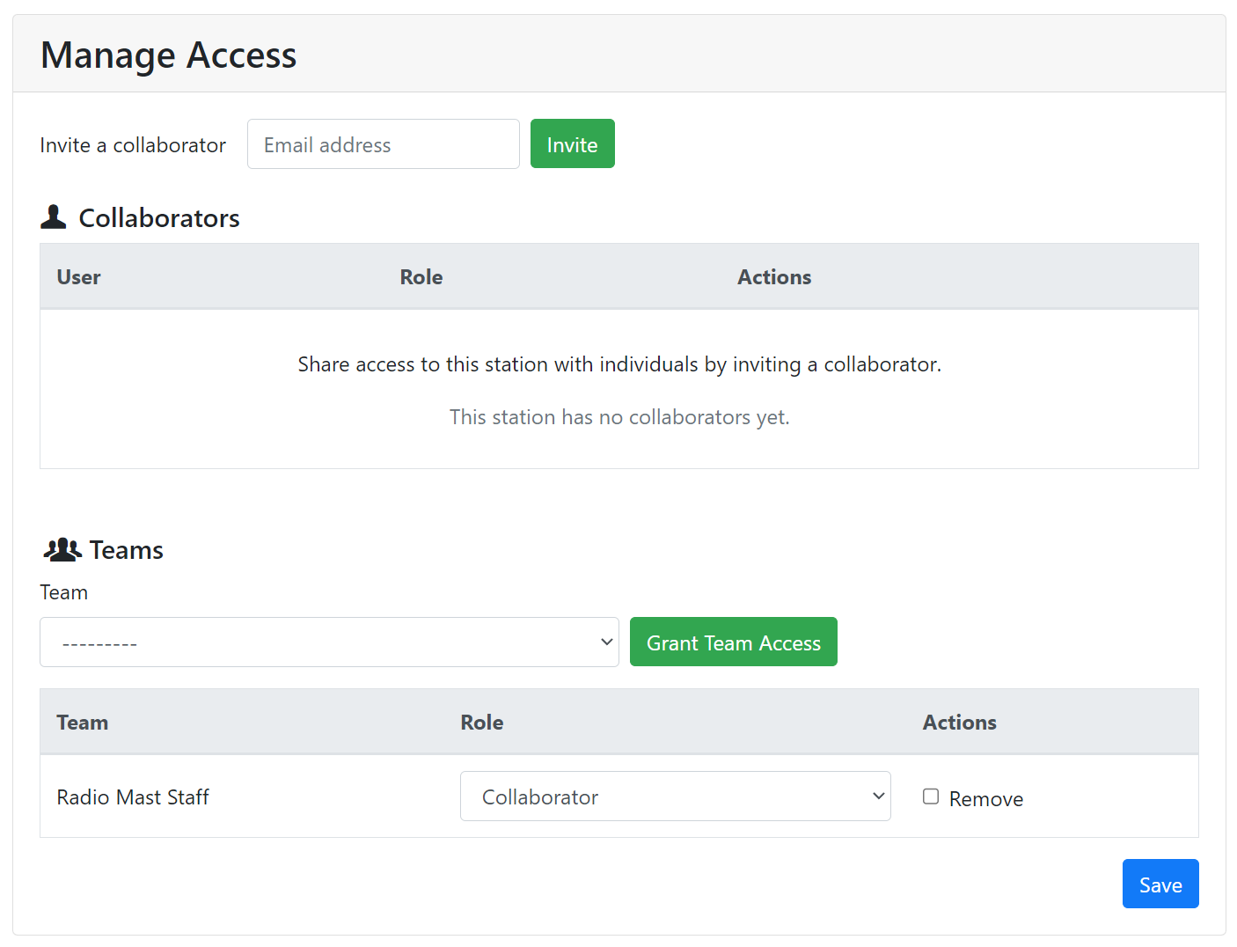This screenshot has width=1237, height=947.
Task: Click the 'Invite a collaborator' label
Action: pos(133,145)
